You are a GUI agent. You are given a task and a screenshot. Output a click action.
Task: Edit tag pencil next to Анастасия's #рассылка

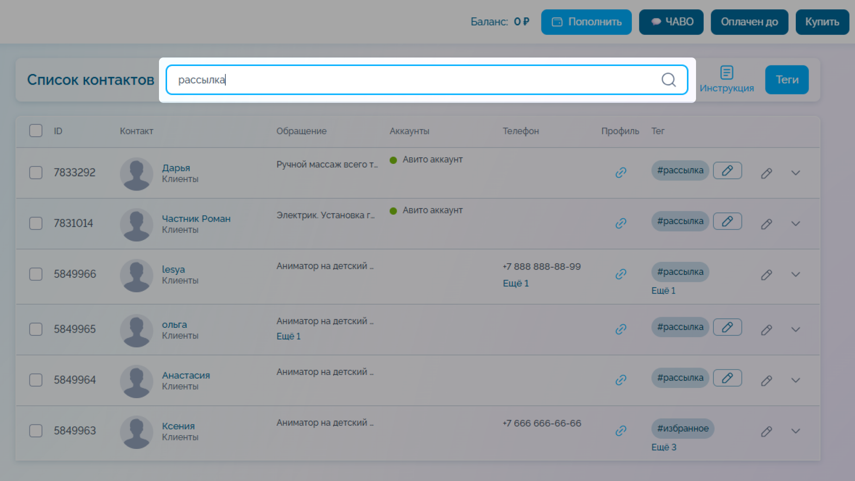point(727,378)
